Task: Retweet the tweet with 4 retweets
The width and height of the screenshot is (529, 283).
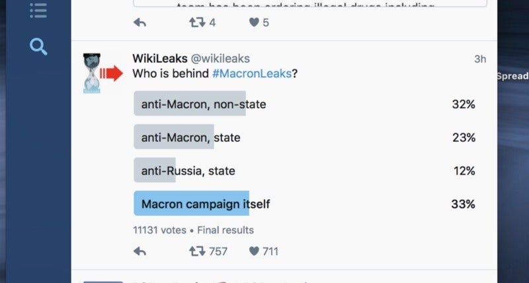Action: (x=197, y=22)
